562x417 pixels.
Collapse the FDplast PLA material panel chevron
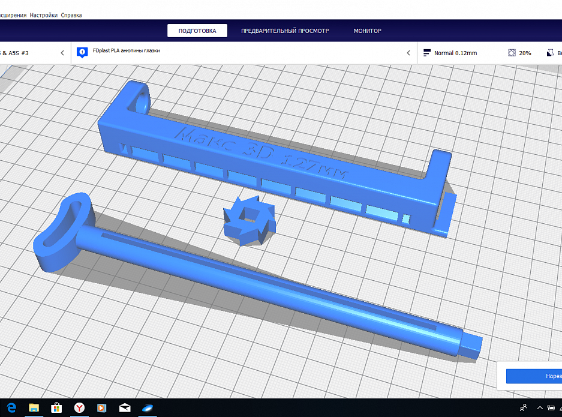(x=408, y=53)
